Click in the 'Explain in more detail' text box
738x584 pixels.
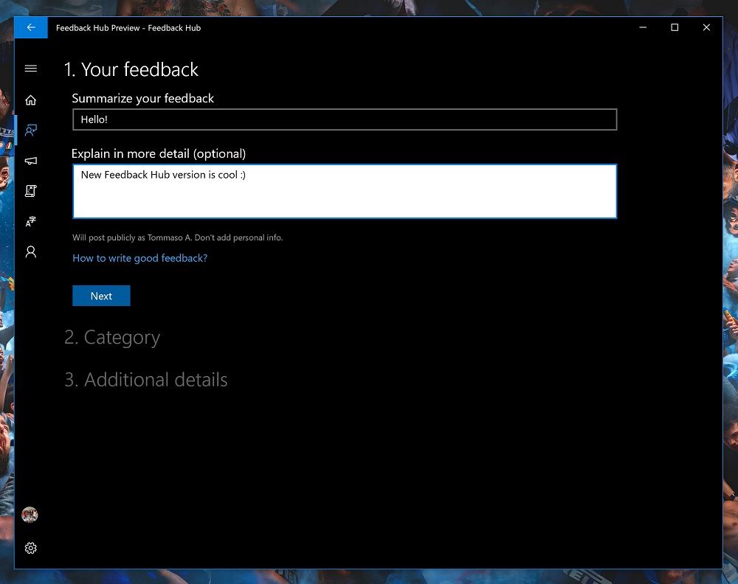[x=345, y=192]
